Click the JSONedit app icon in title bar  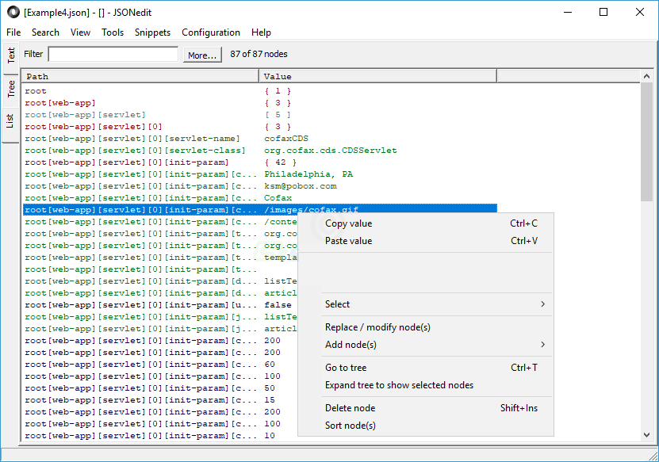pos(12,12)
